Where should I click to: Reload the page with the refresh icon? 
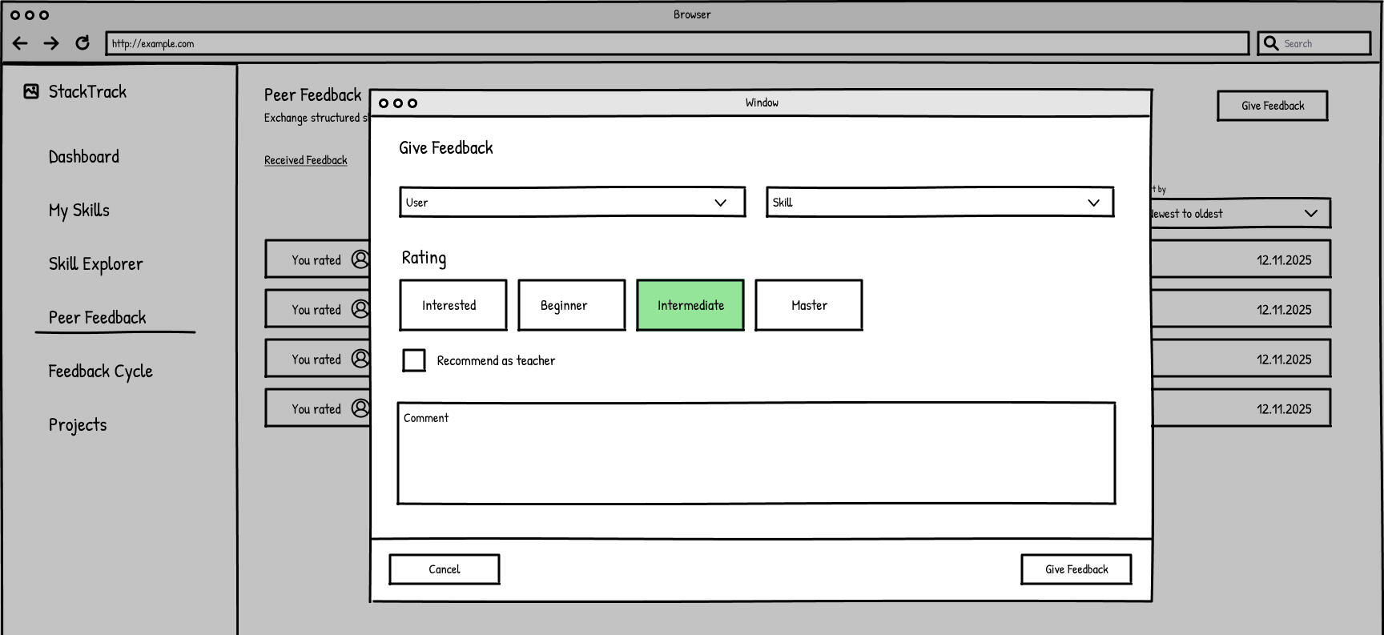[x=82, y=43]
